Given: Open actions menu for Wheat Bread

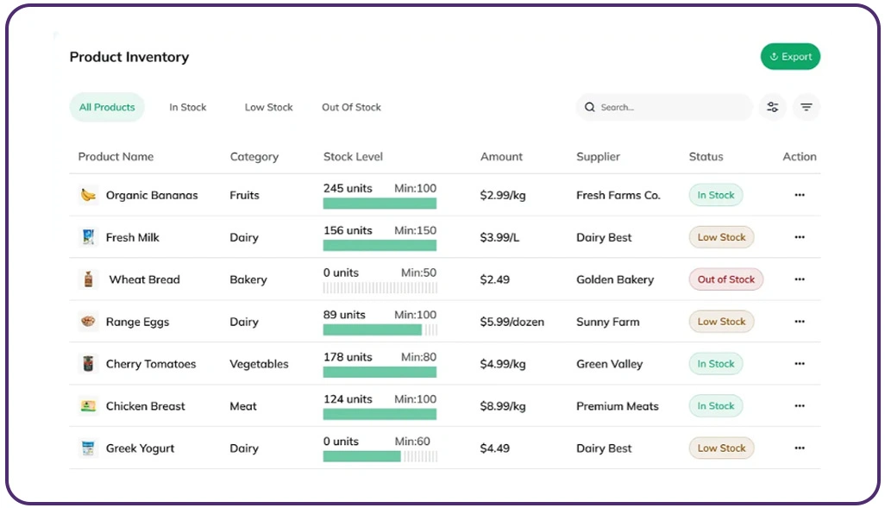Looking at the screenshot, I should (800, 279).
